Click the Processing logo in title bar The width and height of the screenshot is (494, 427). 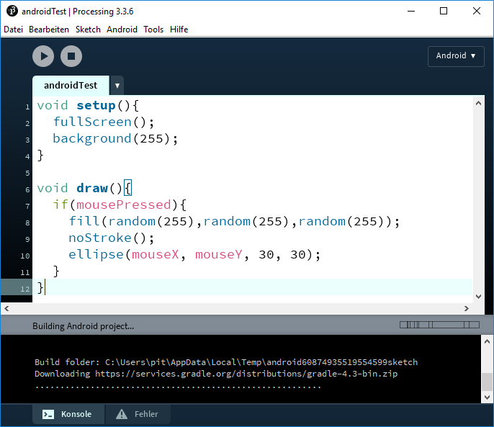pyautogui.click(x=12, y=12)
